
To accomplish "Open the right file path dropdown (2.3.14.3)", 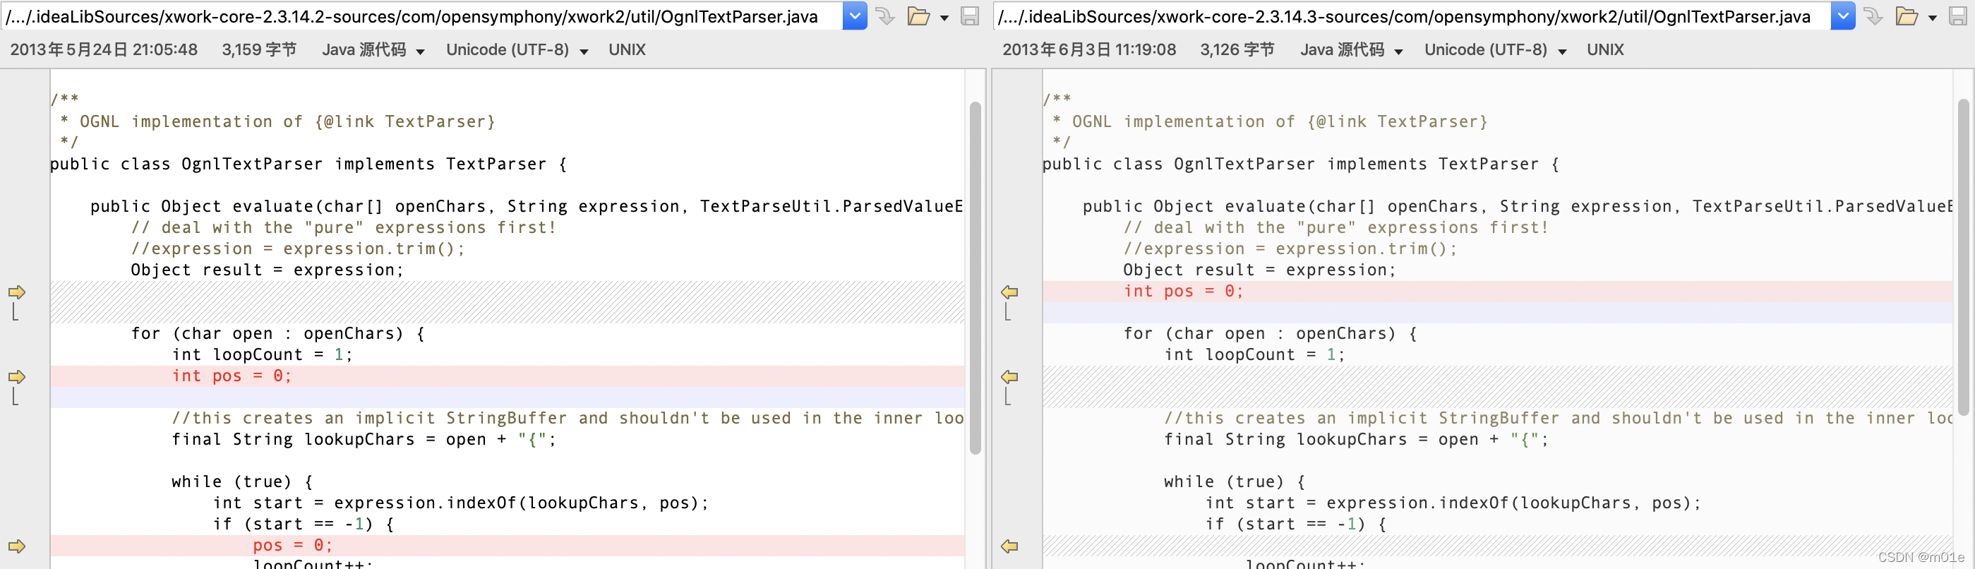I will click(1842, 16).
